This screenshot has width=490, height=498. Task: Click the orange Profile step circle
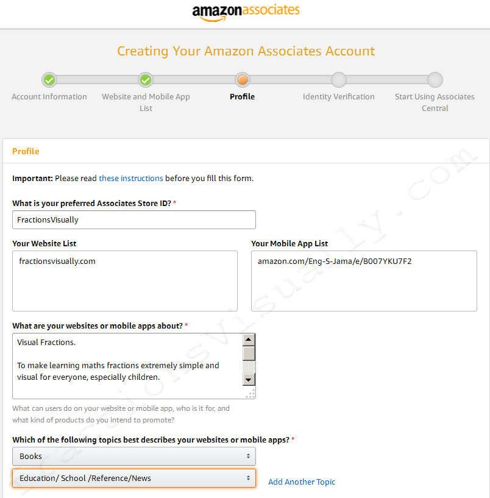coord(242,80)
